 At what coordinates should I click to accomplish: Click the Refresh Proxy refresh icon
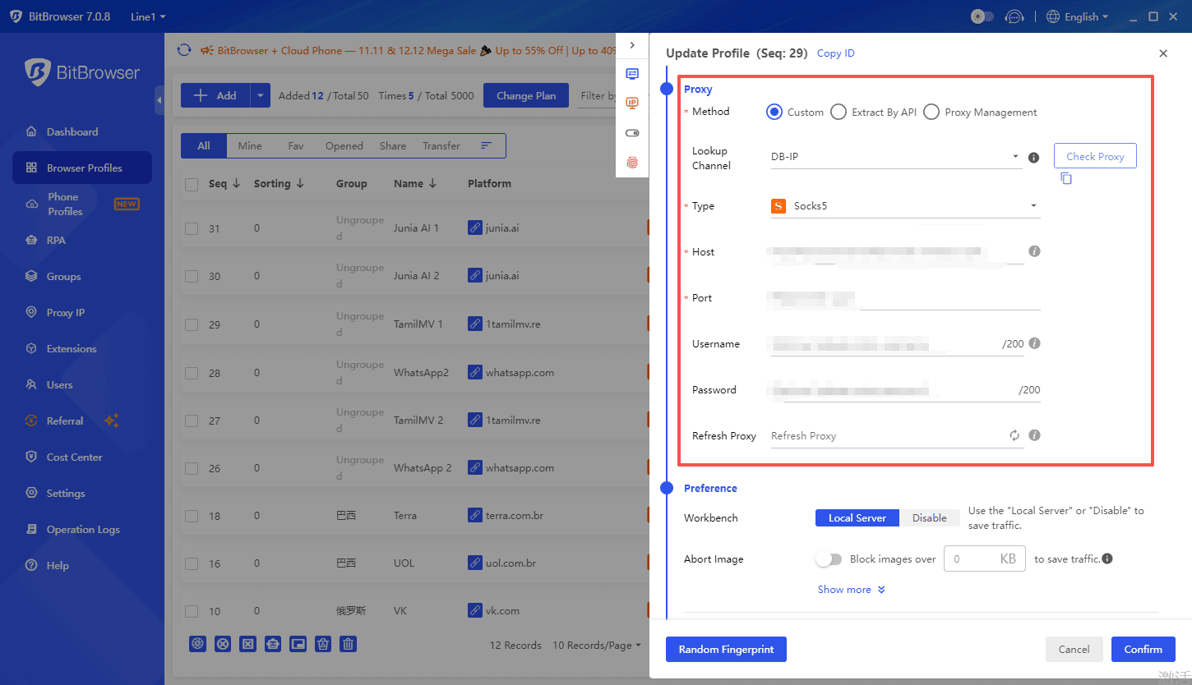point(1014,435)
